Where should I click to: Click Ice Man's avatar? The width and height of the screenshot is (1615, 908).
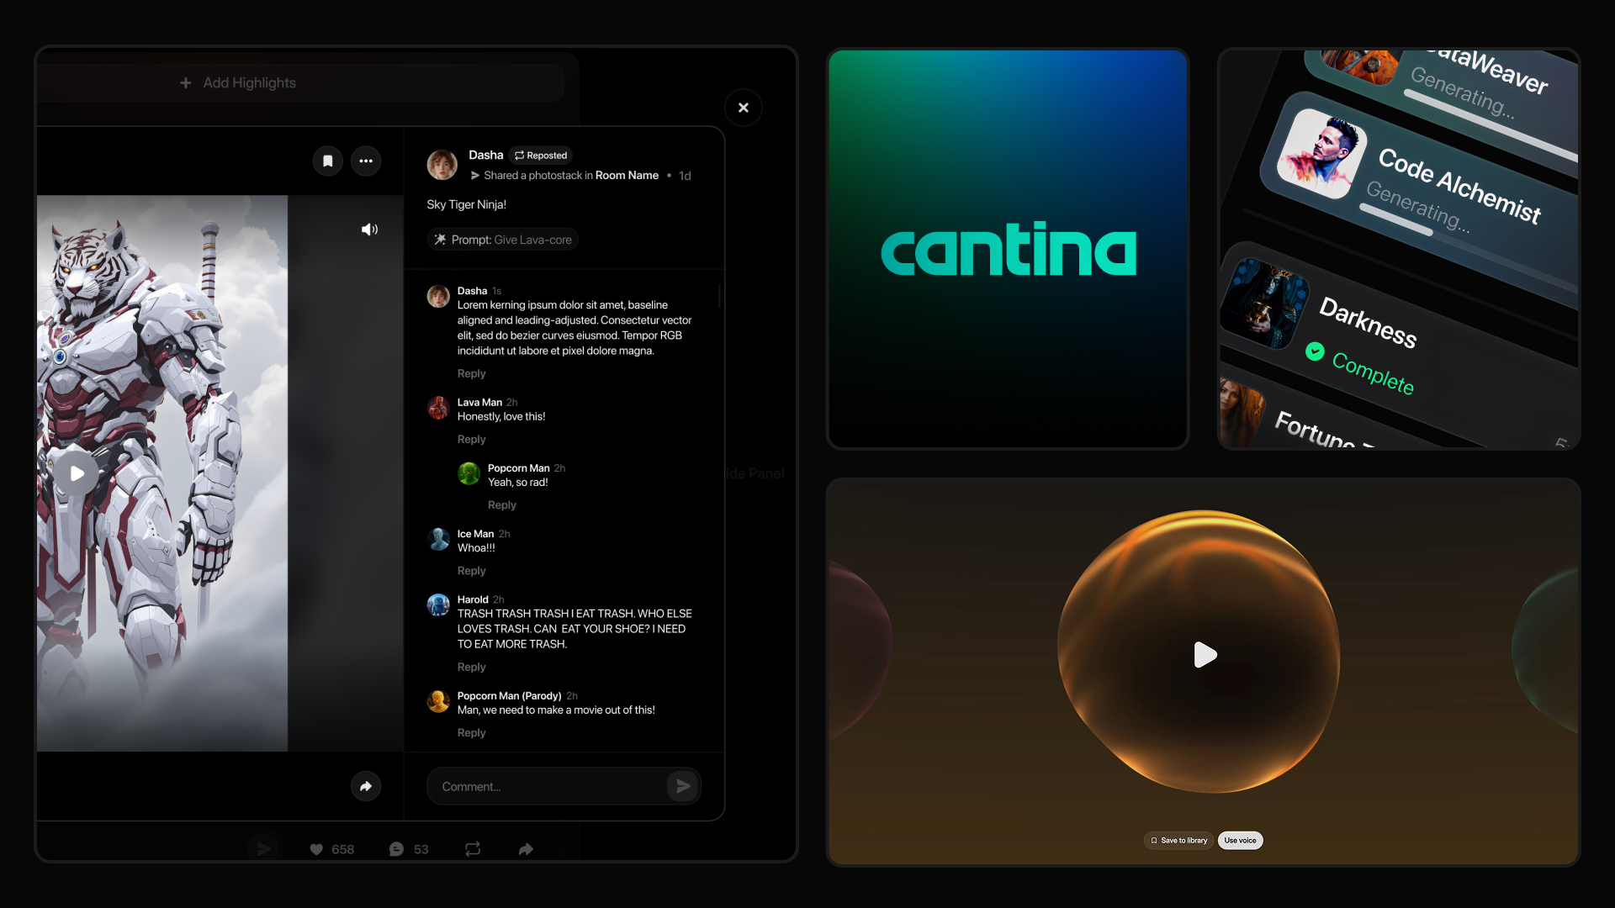pos(438,539)
